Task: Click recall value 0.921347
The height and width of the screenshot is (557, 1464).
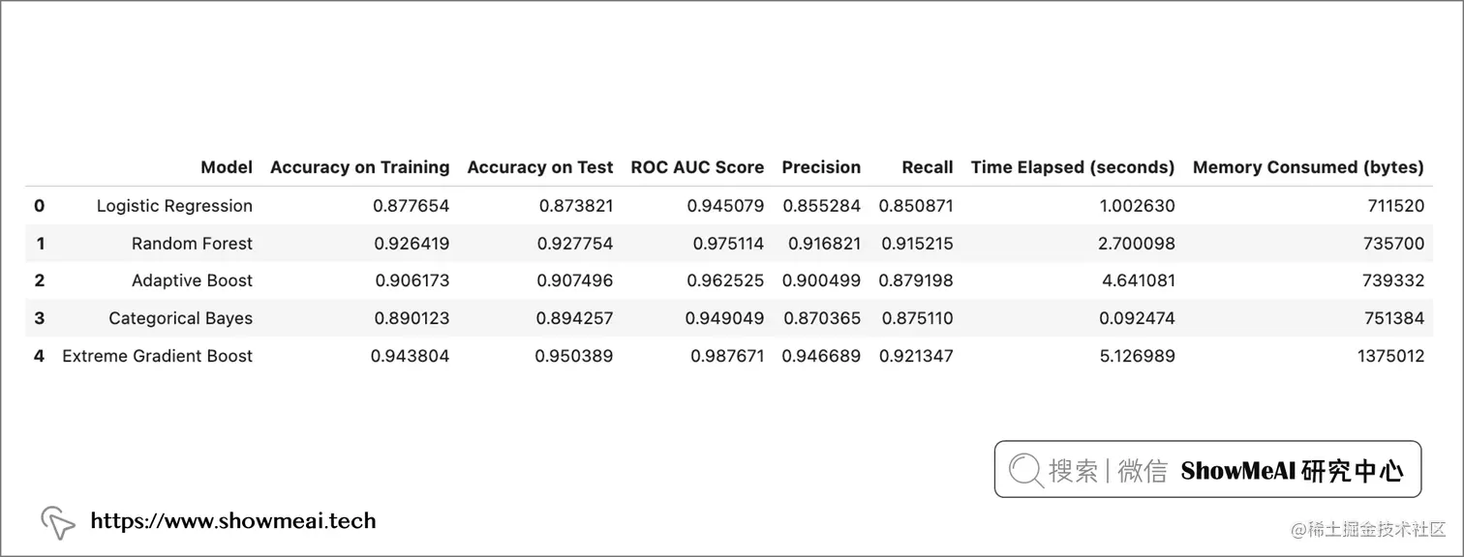Action: [x=916, y=356]
